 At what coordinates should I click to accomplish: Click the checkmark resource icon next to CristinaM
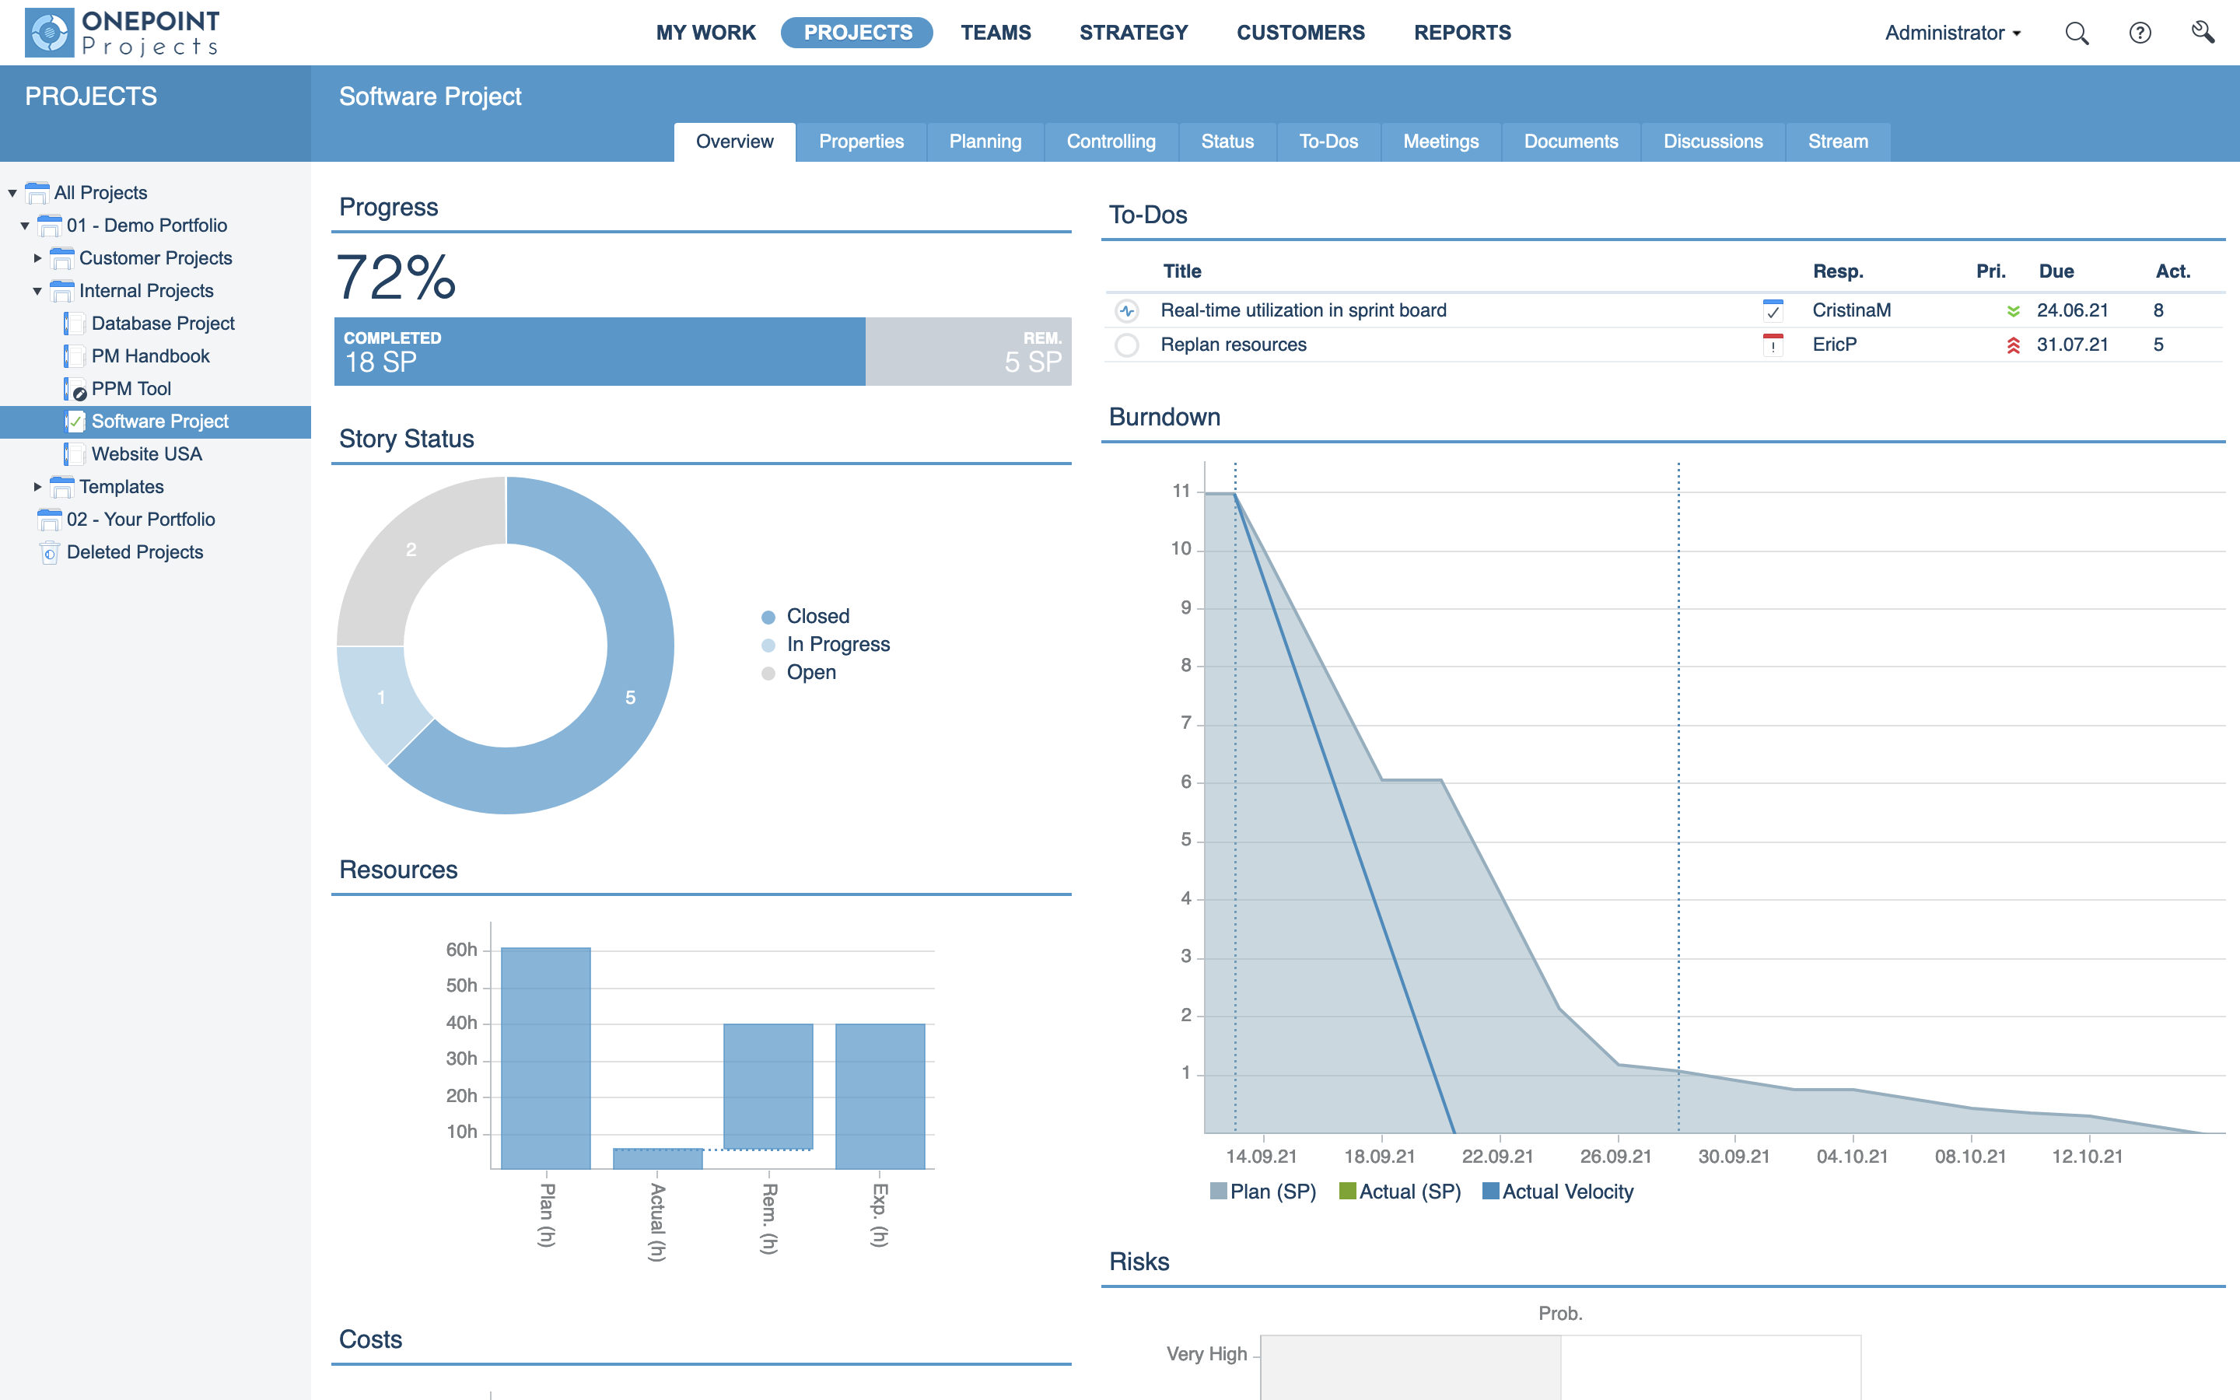click(1773, 310)
